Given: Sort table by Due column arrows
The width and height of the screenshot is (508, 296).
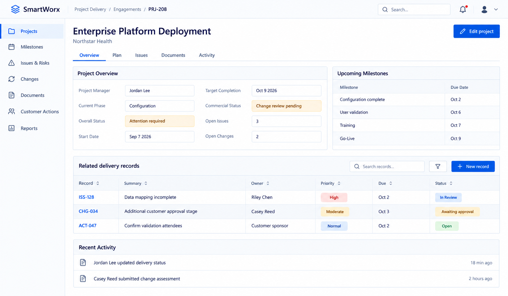Looking at the screenshot, I should (x=391, y=183).
